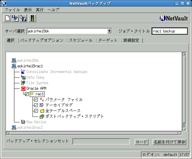This screenshot has height=159, width=192.
Task: Open the ヘルプ menu
Action: pos(53,10)
